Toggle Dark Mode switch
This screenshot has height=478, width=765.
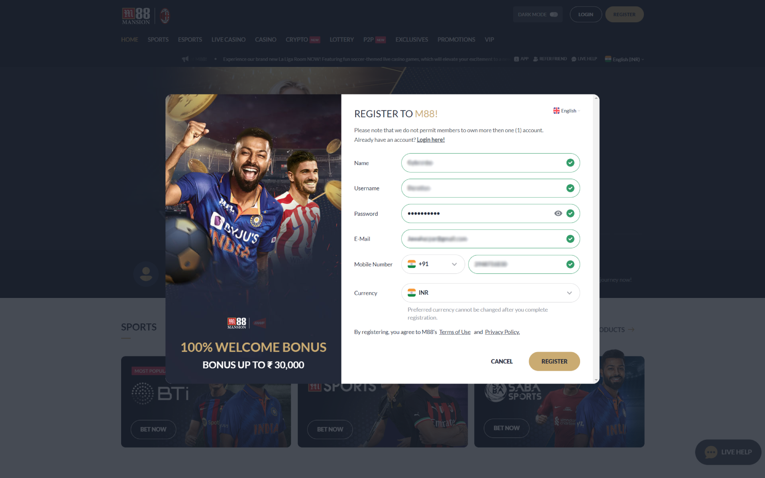coord(553,14)
